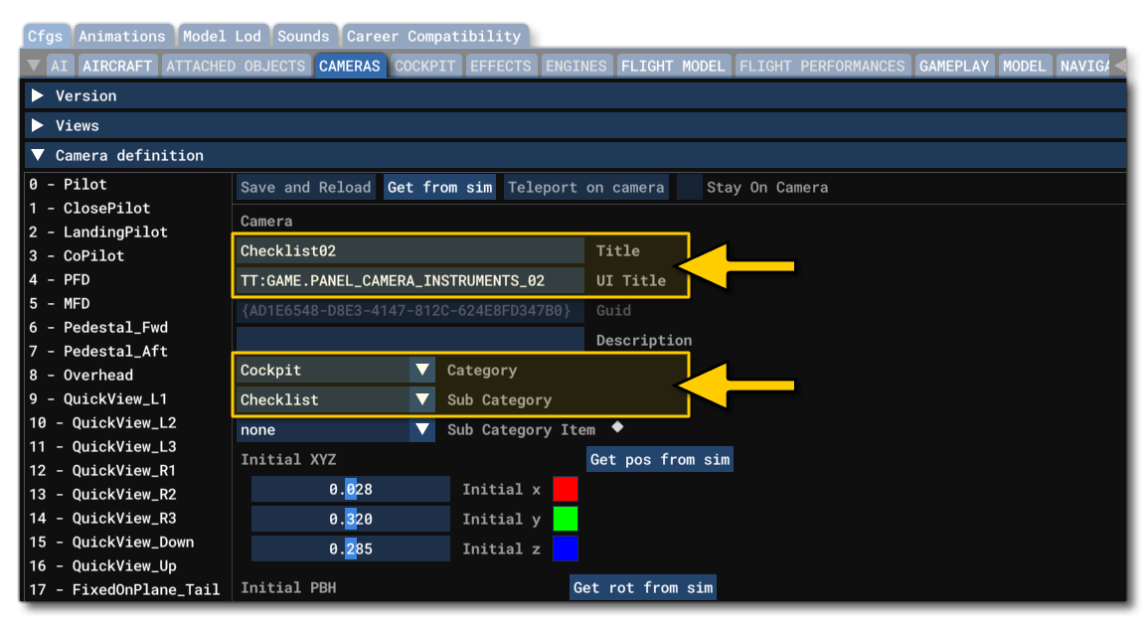Enable the Stay On Camera checkbox
Viewport: 1146px width, 621px height.
pyautogui.click(x=689, y=187)
